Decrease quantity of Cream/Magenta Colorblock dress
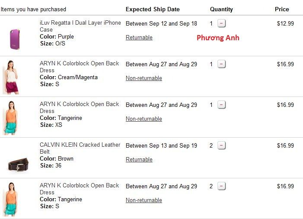The image size is (303, 219). pyautogui.click(x=221, y=64)
